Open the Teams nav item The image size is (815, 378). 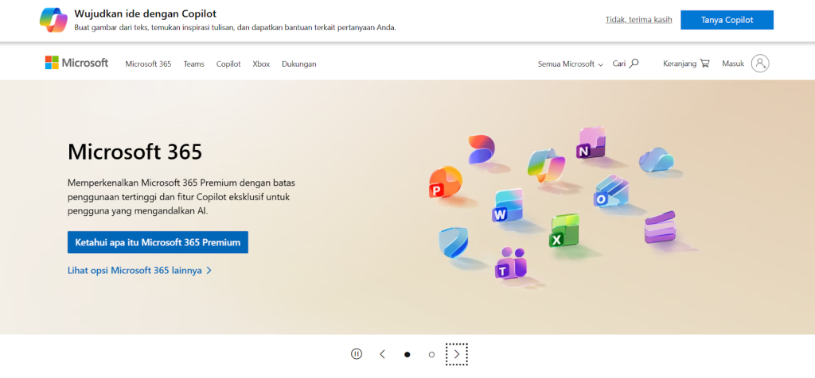(x=194, y=64)
